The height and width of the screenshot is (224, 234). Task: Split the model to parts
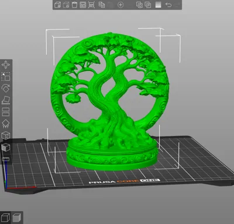tap(148, 5)
